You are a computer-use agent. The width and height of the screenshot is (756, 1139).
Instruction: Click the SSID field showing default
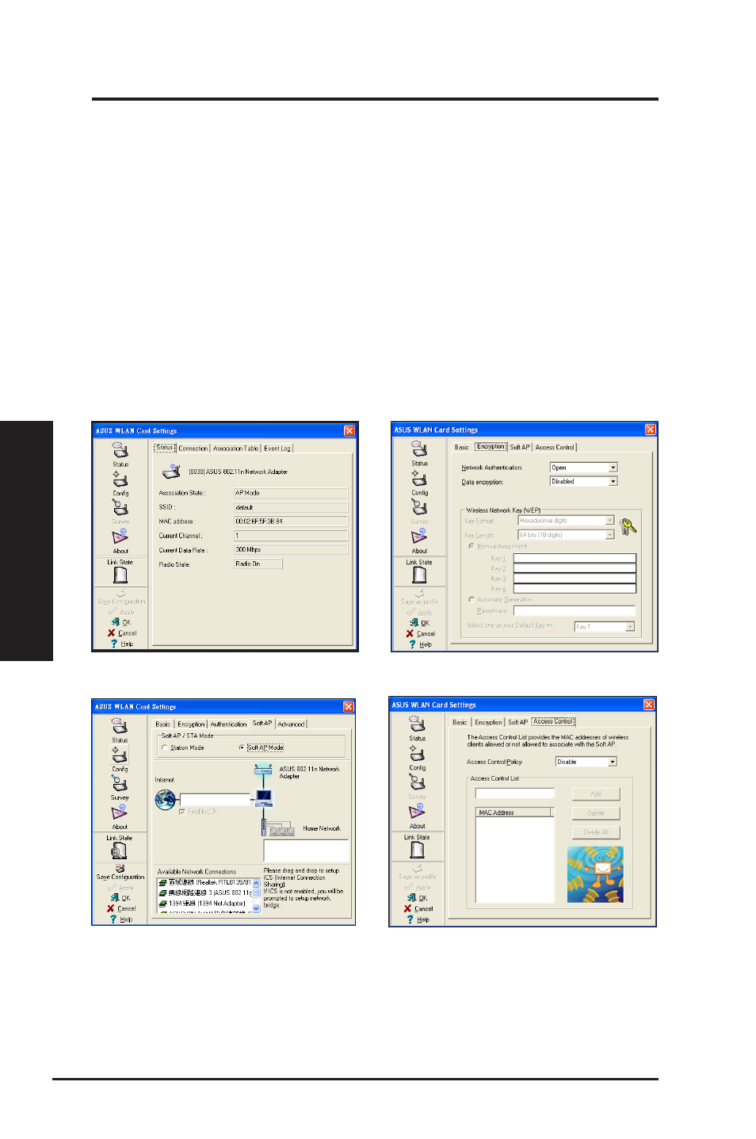(290, 507)
